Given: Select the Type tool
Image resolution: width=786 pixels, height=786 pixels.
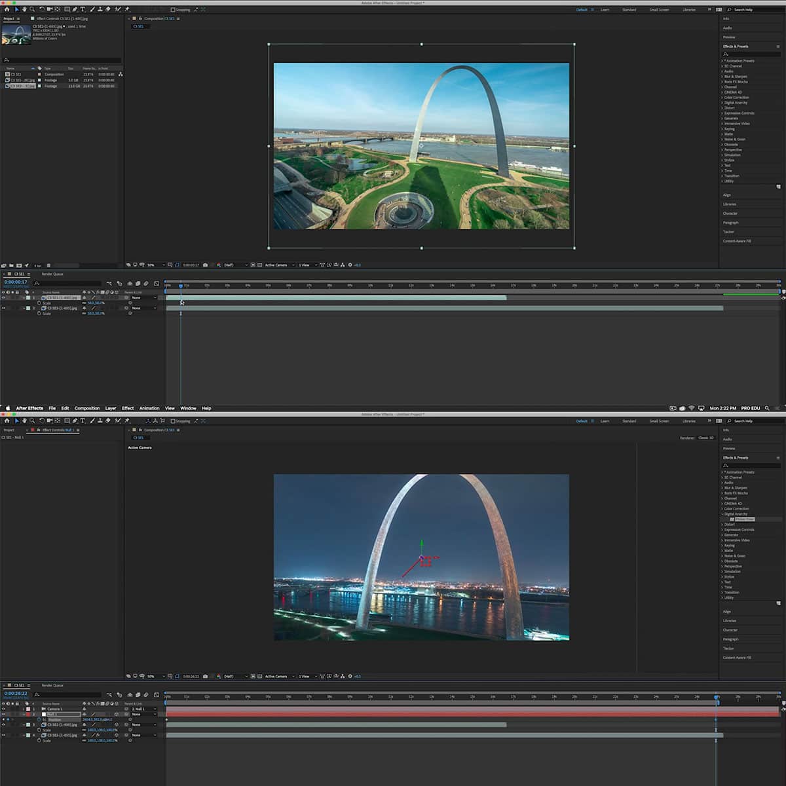Looking at the screenshot, I should 83,9.
